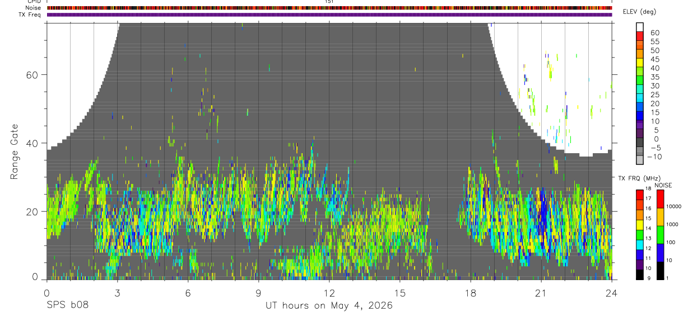Select the blue 15 degree elevation color
This screenshot has width=688, height=317.
[x=639, y=116]
